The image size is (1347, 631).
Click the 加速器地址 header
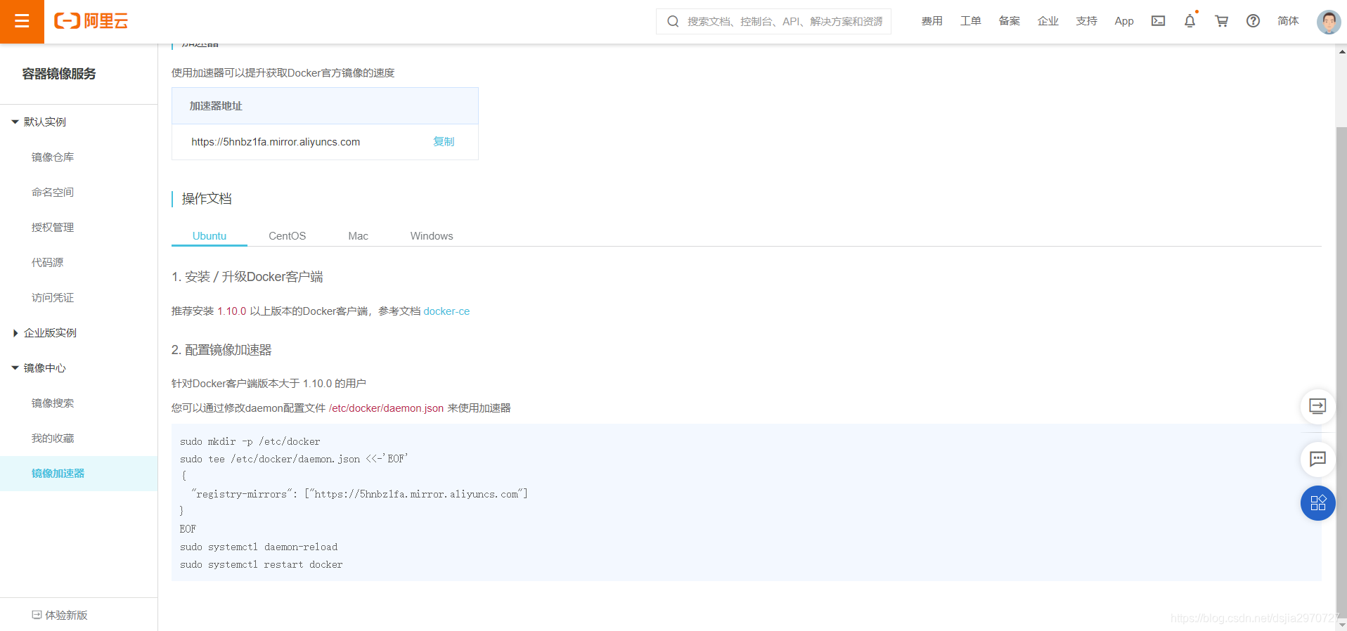coord(216,106)
